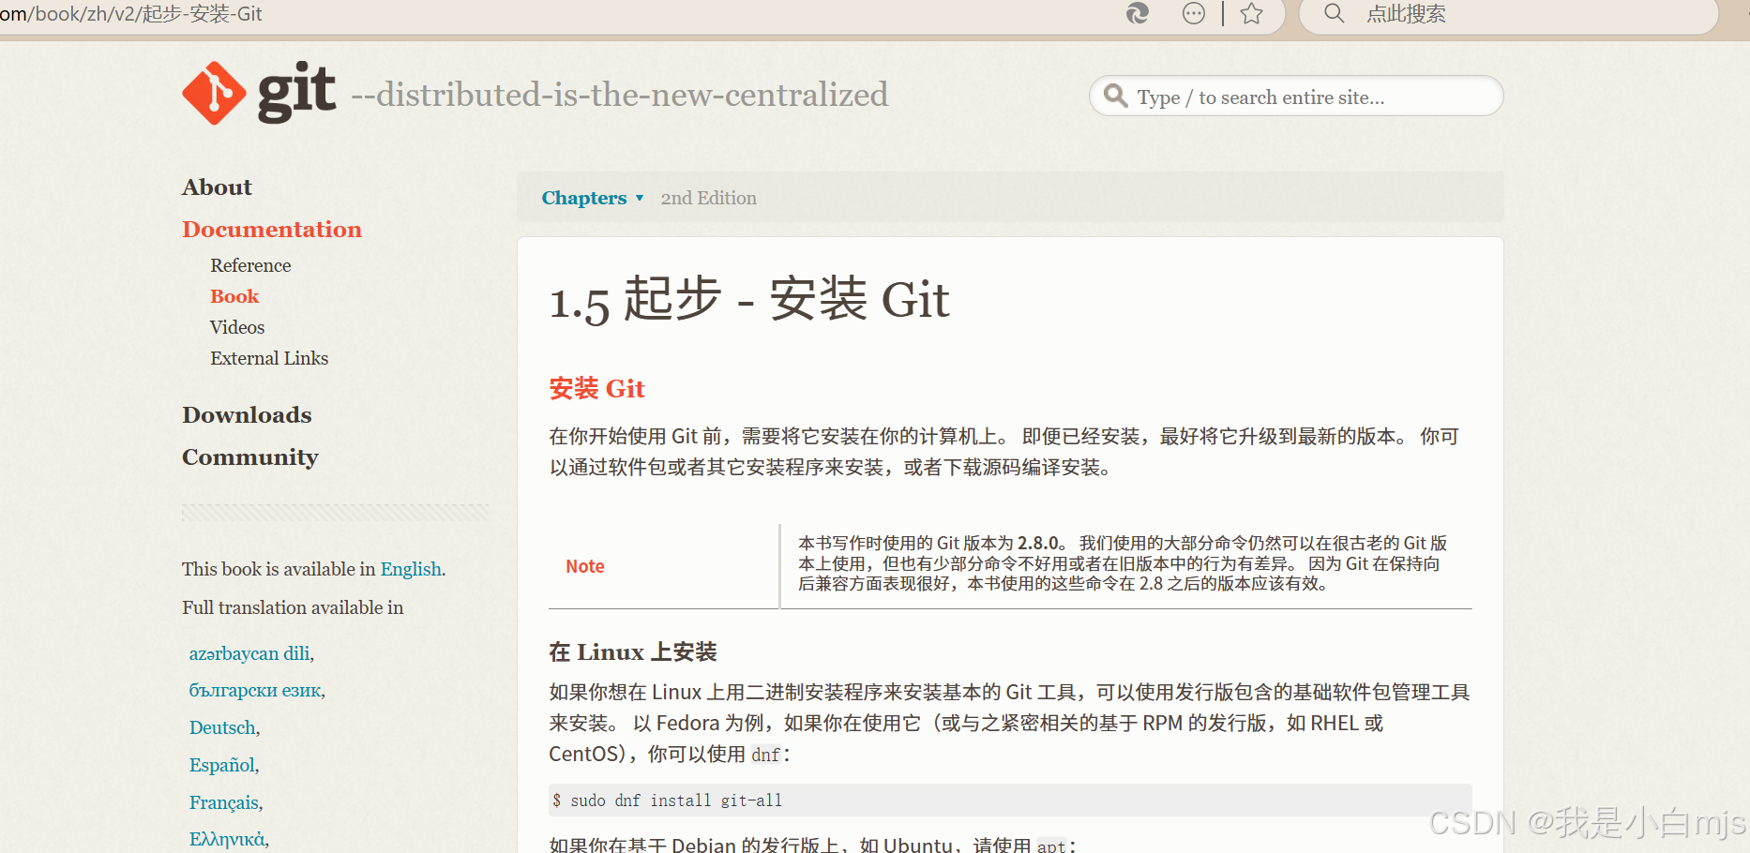Open the External Links page

tap(269, 358)
